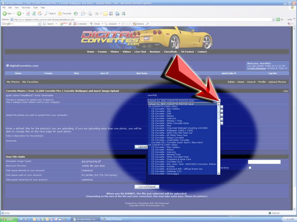Tick the checkbox in the directory row

250,168
